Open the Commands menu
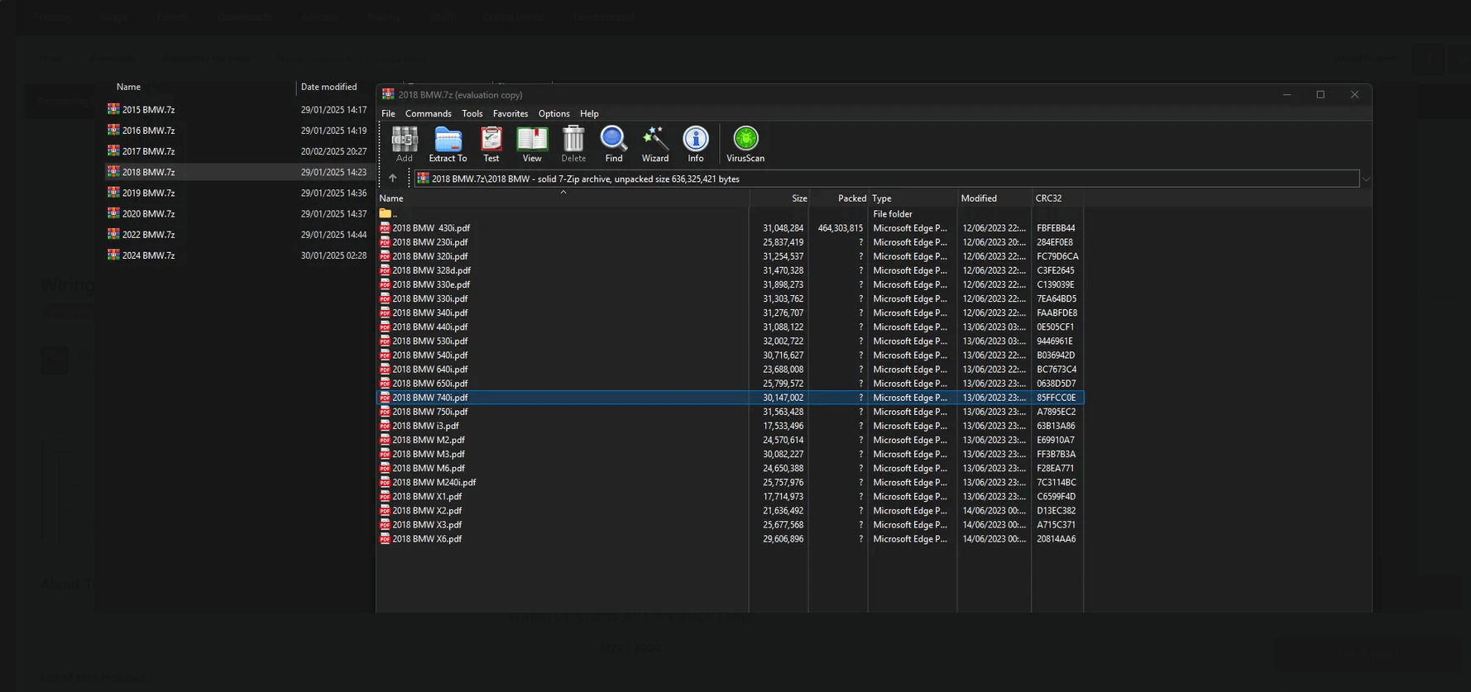 tap(428, 114)
